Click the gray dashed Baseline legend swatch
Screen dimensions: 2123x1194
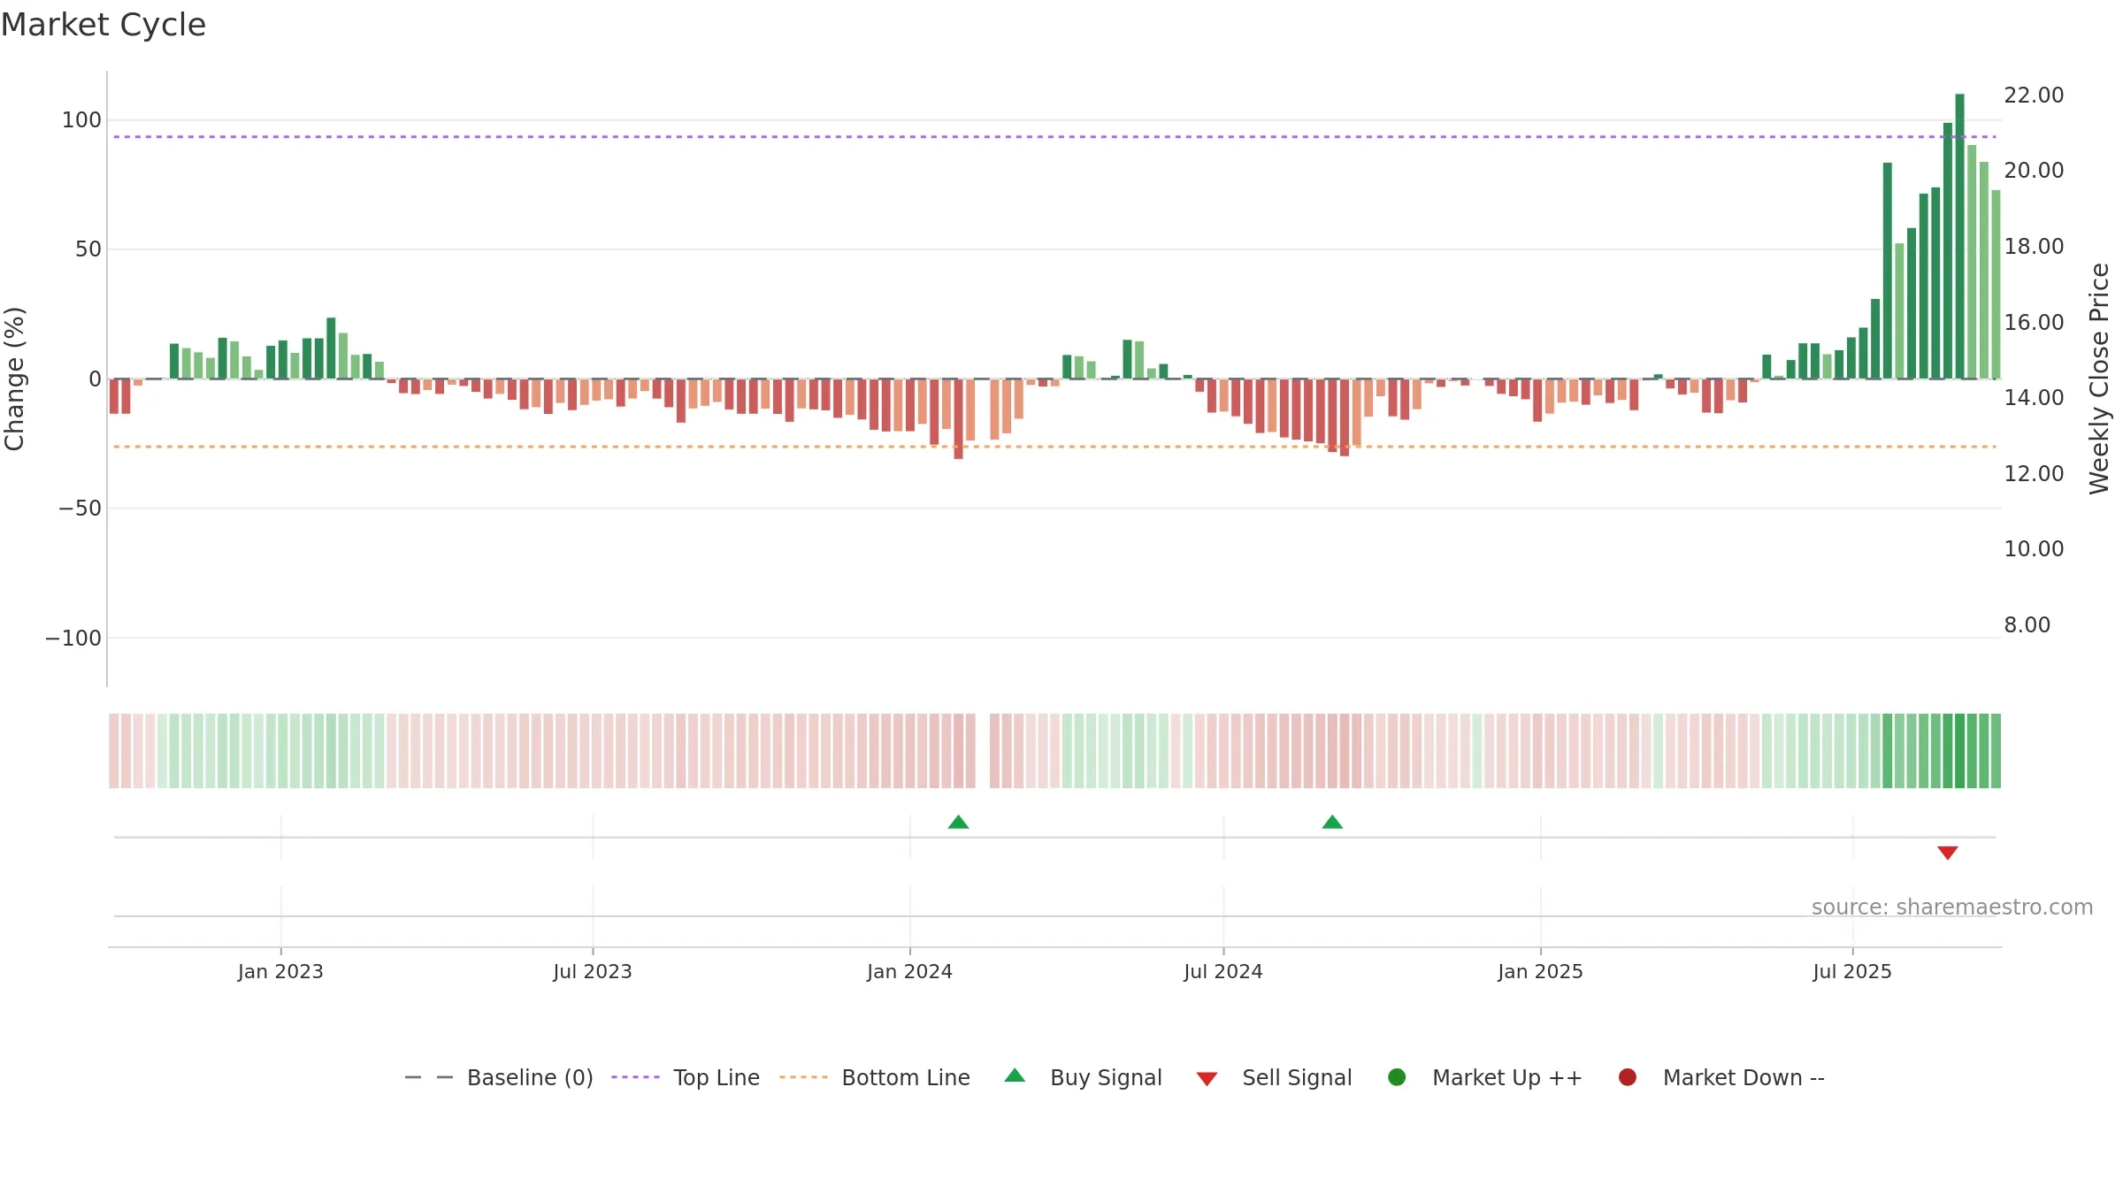(x=429, y=1077)
